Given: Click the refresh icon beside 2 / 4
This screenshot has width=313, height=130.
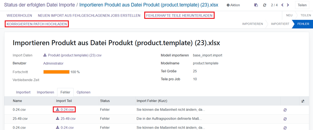Looking at the screenshot, I should point(265,5).
